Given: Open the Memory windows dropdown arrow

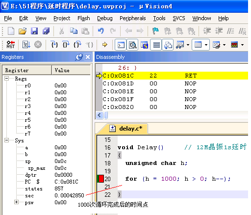Looking at the screenshot, I should tap(206, 45).
